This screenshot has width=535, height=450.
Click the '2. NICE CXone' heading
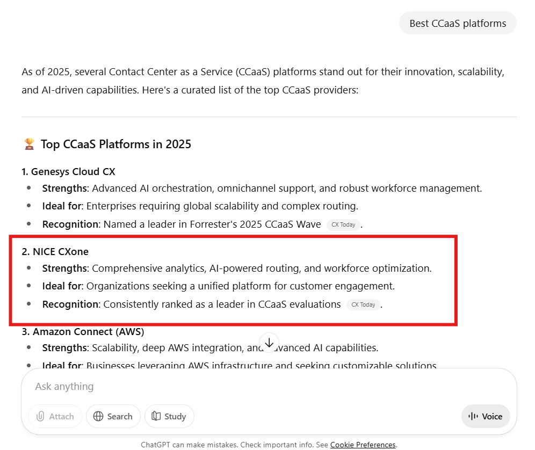(55, 252)
